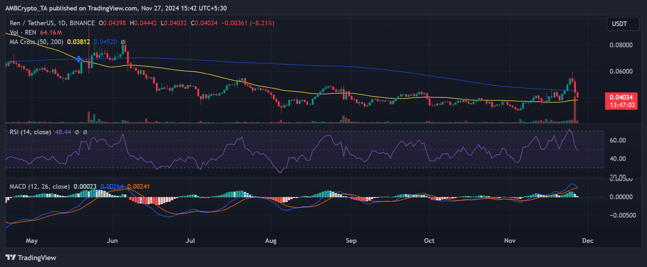647x267 pixels.
Task: Click the open price O0.04398
Action: click(x=112, y=23)
